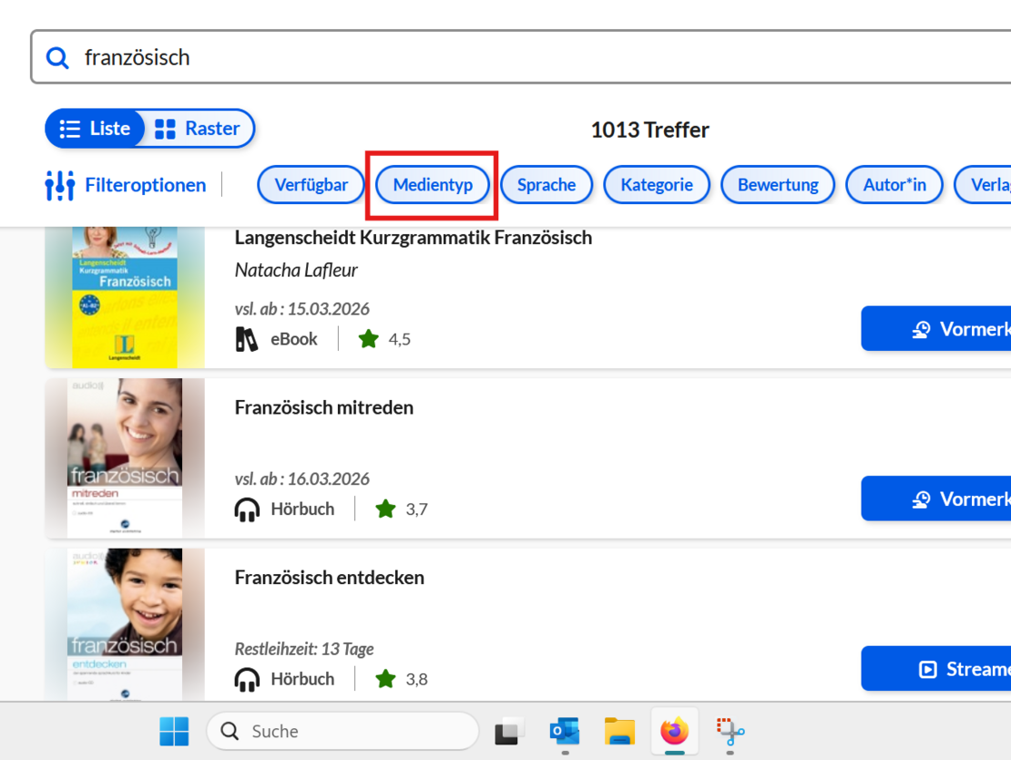Switch to Firefox in taskbar
This screenshot has height=760, width=1011.
point(675,731)
